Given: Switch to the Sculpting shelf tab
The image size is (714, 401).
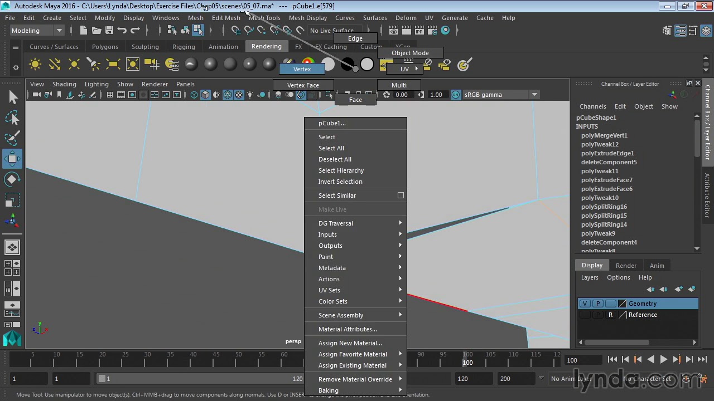Looking at the screenshot, I should pos(145,47).
